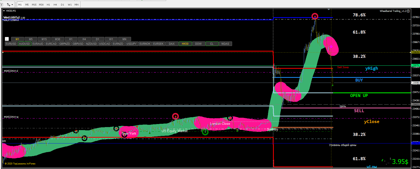
Task: Click the Sydney session label
Action: pyautogui.click(x=273, y=130)
